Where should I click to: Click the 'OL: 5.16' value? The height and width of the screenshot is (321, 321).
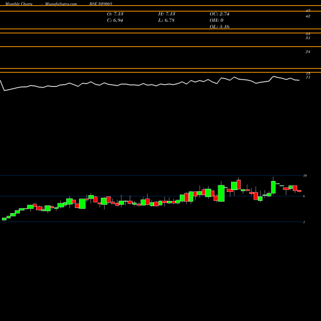220,27
